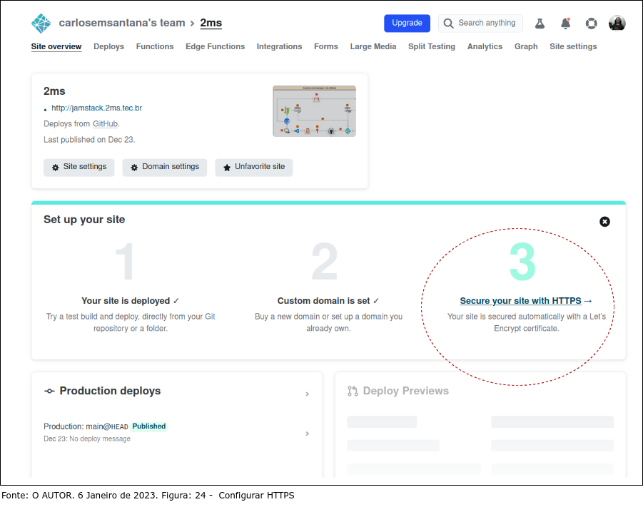Image resolution: width=643 pixels, height=507 pixels.
Task: Go to carlosemsantana's team breadcrumb
Action: [x=122, y=23]
